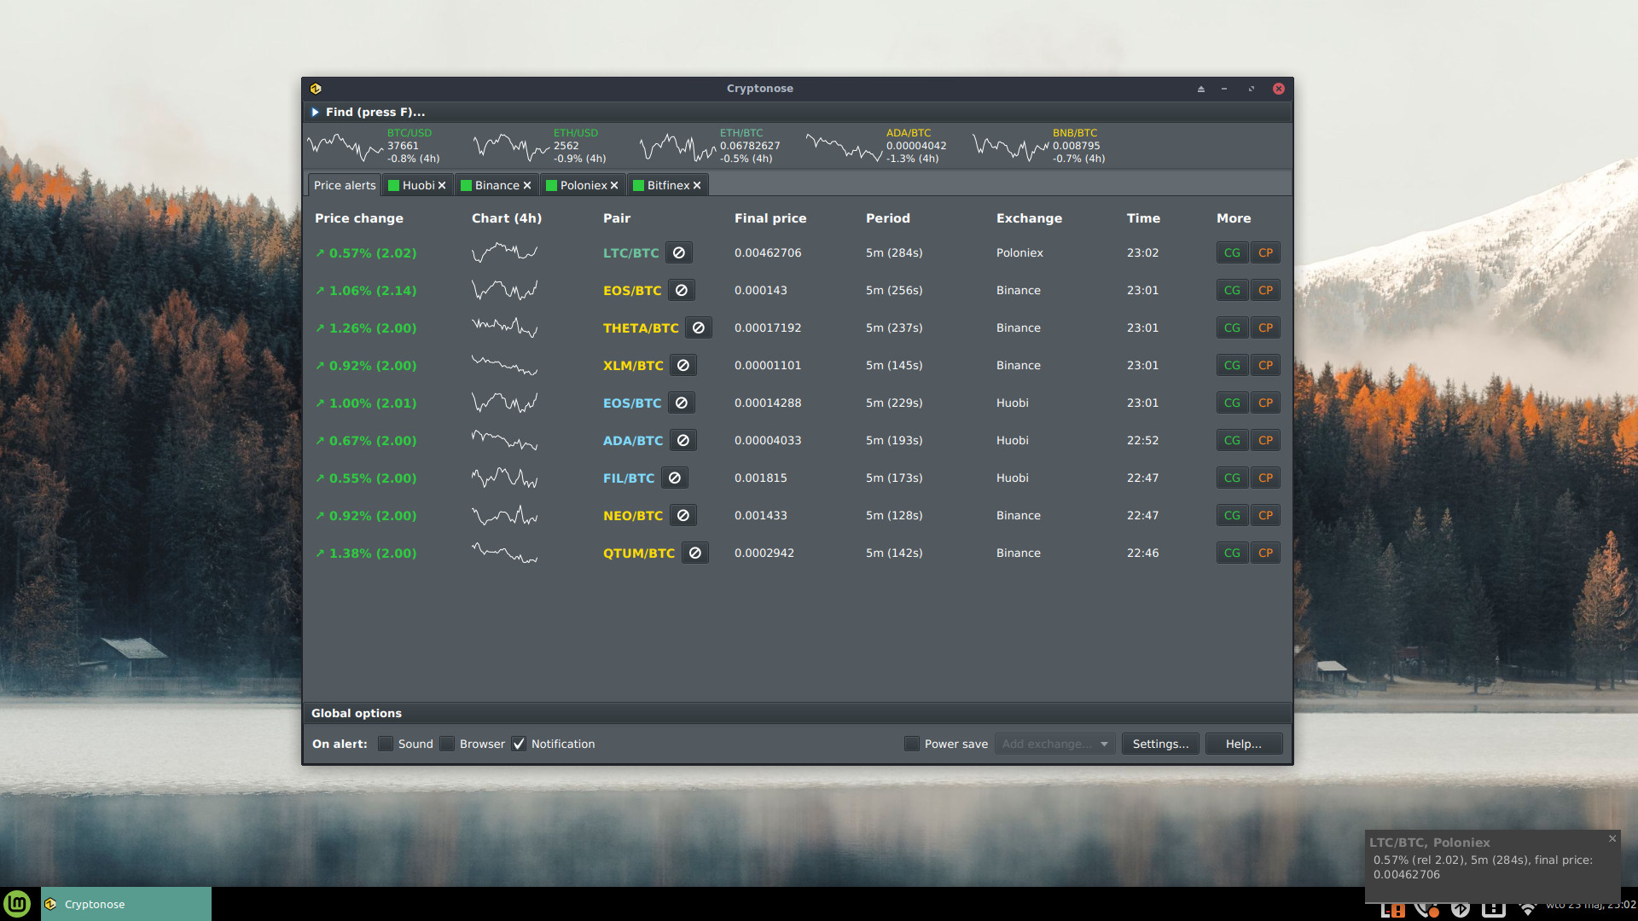Click the Cryptonose logo in the titlebar

[317, 88]
